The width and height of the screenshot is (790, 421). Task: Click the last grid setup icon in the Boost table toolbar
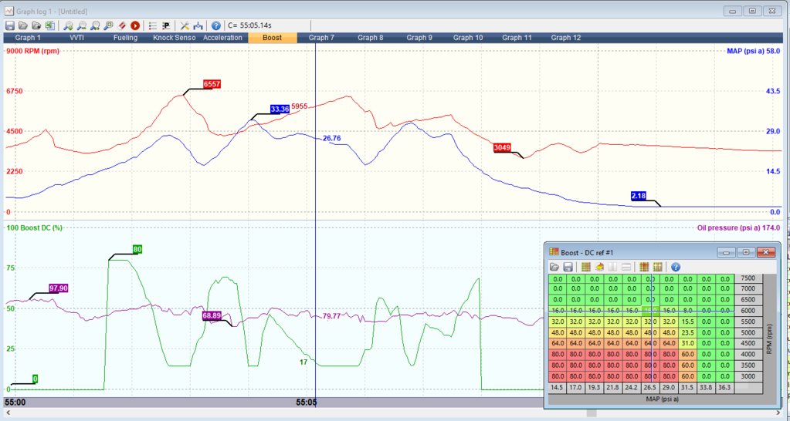point(657,267)
